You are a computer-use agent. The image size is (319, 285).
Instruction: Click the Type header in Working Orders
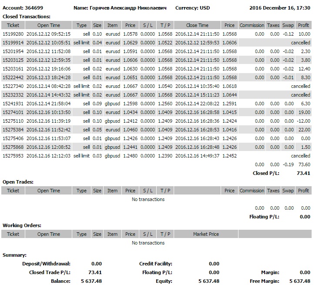point(81,234)
